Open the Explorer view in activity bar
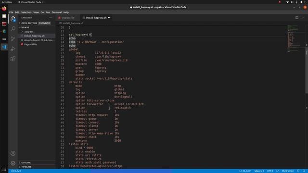308x173 pixels. click(x=13, y=19)
